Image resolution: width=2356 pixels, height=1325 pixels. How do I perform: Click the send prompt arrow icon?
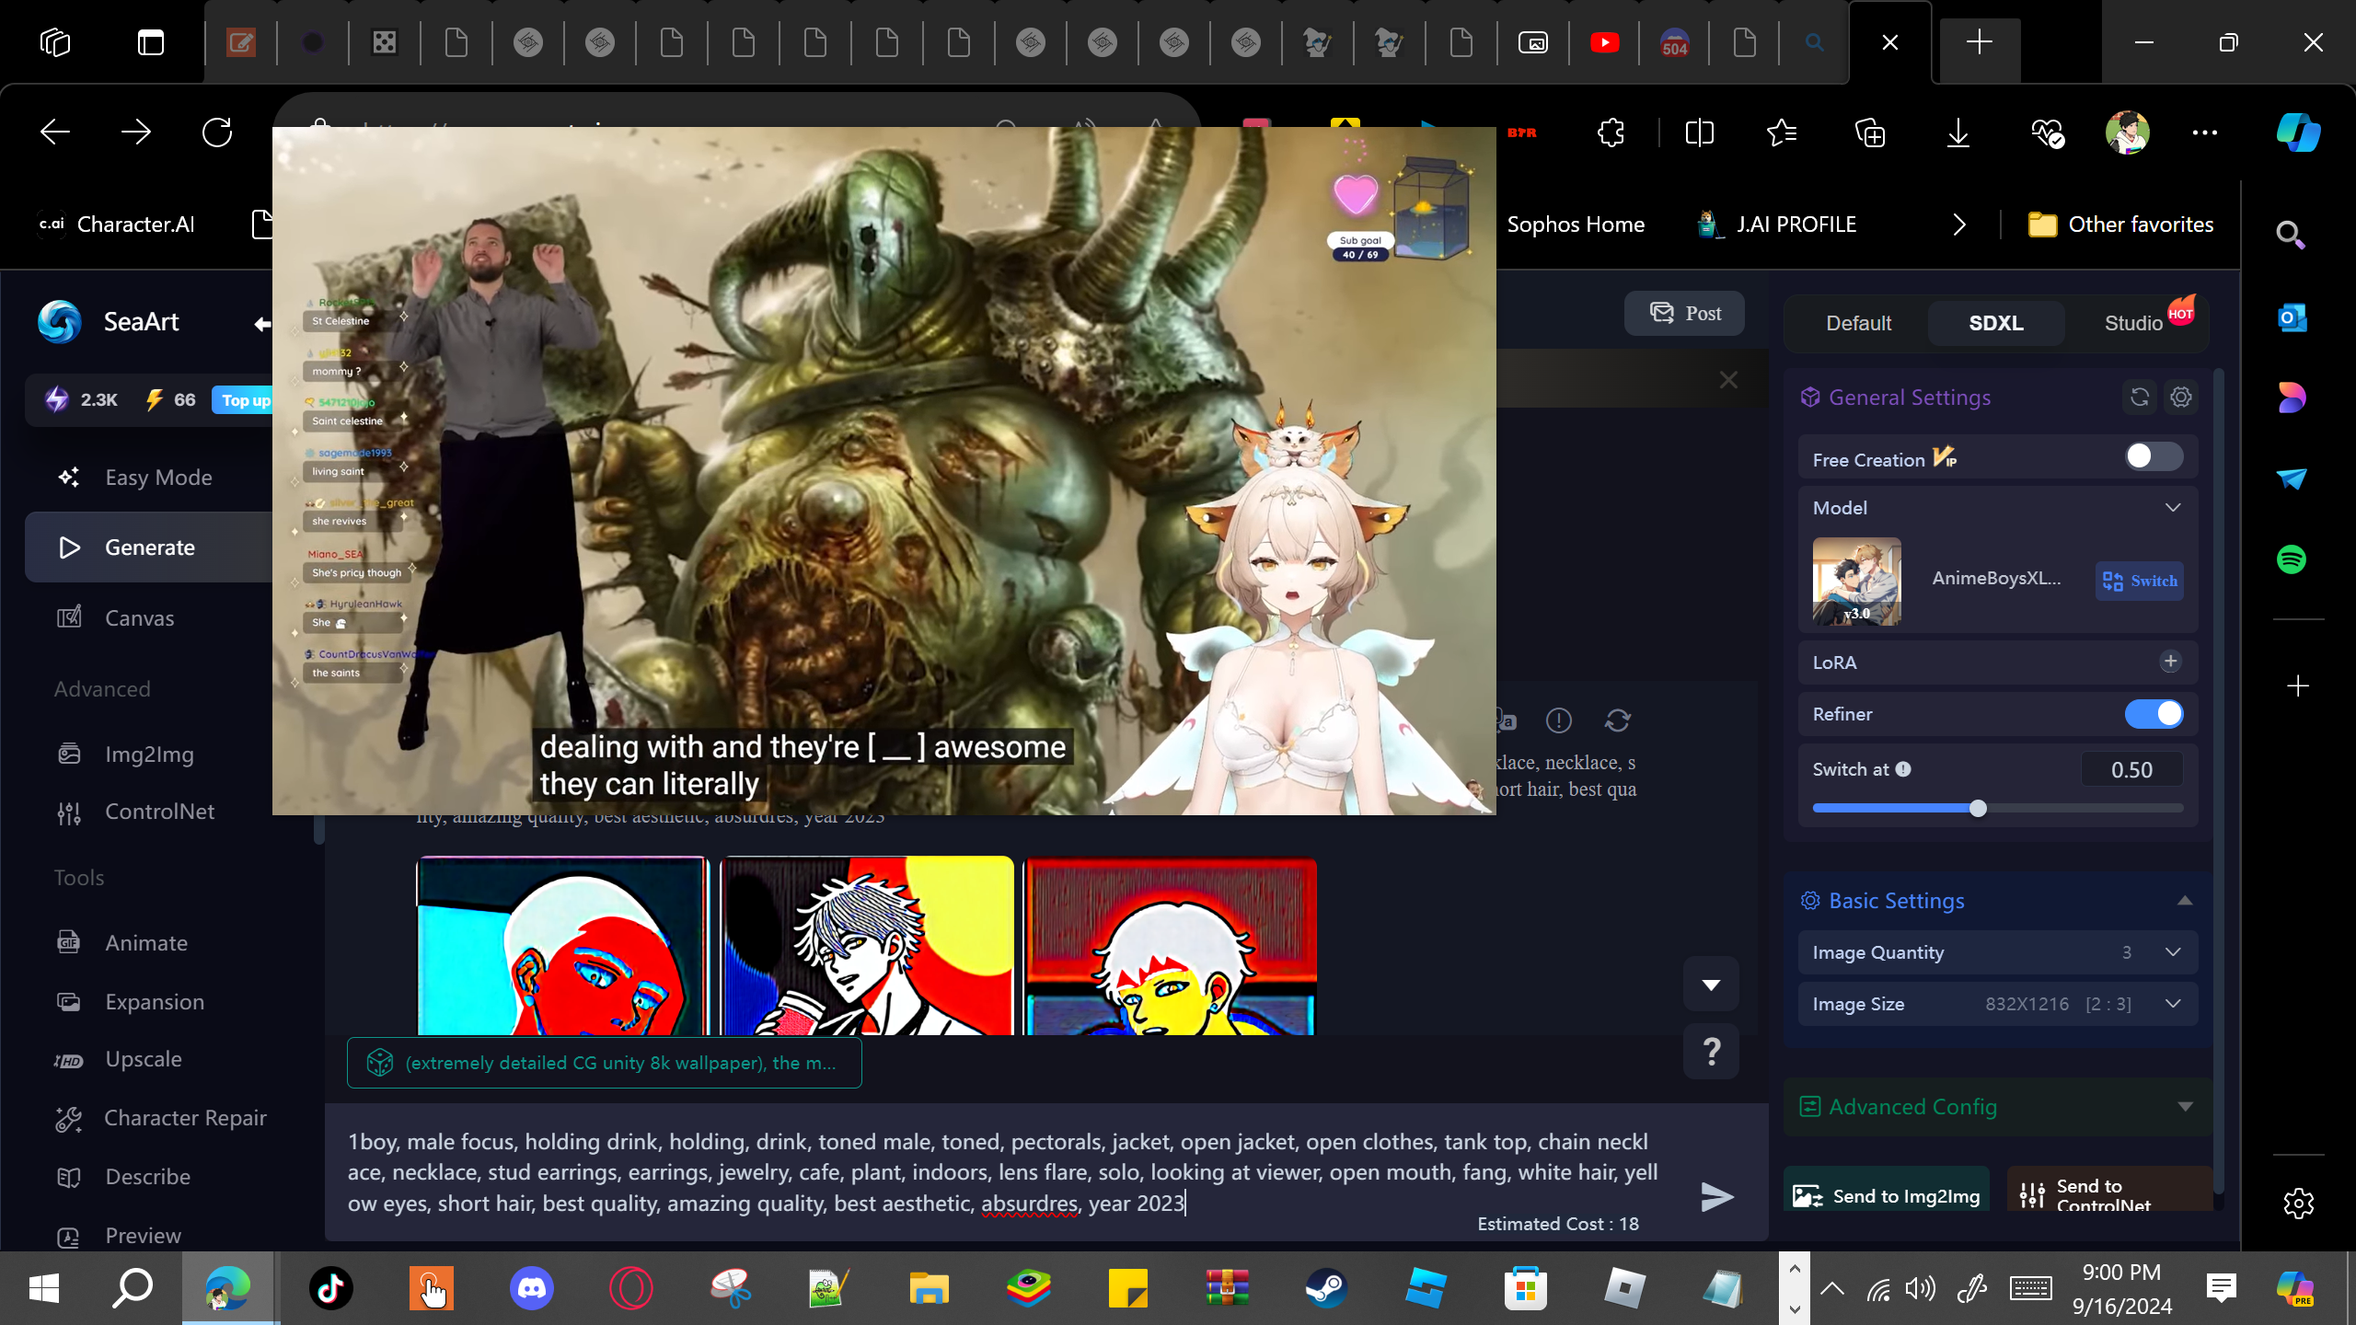1716,1197
